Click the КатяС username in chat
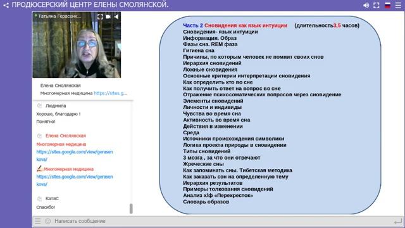Image resolution: width=405 pixels, height=228 pixels. click(x=52, y=198)
